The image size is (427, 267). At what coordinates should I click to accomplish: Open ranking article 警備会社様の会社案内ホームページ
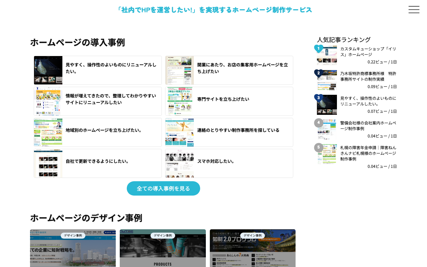(x=368, y=125)
